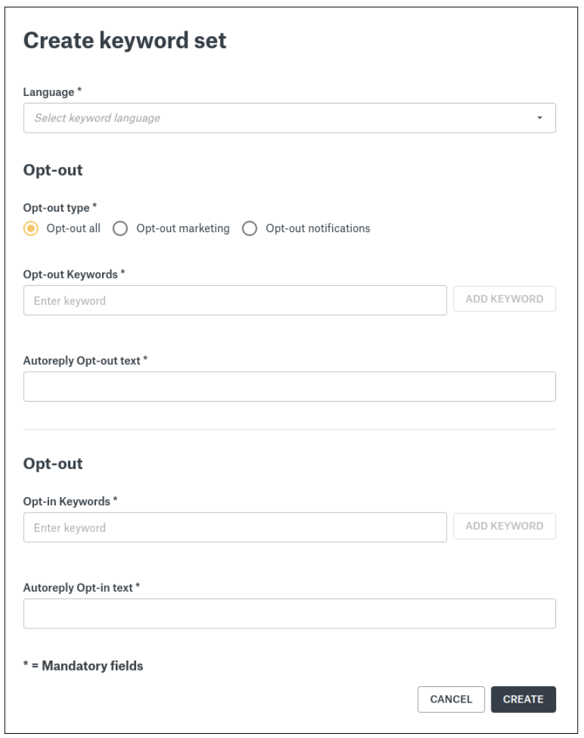Click the 'Autoreply Opt-in text *' label
584x738 pixels.
81,588
